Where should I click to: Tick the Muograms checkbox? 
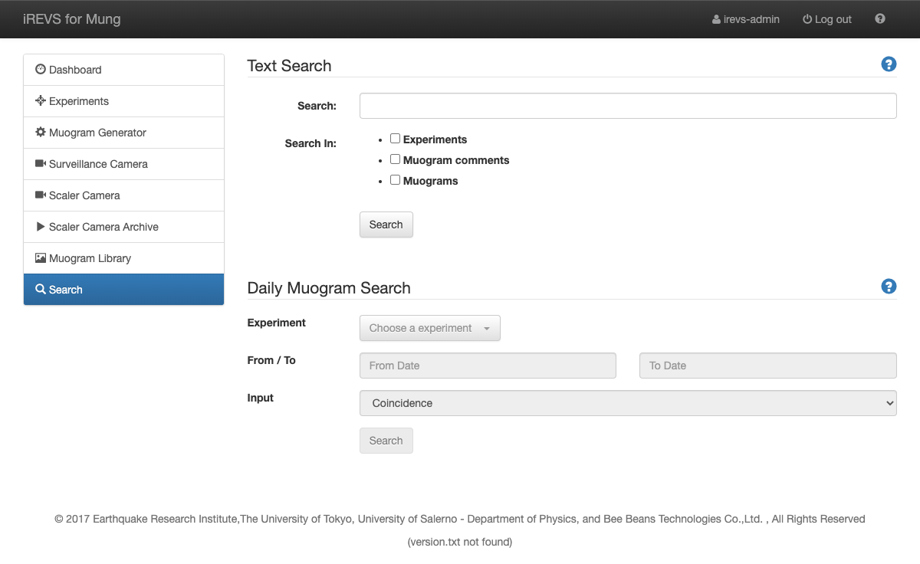(395, 180)
